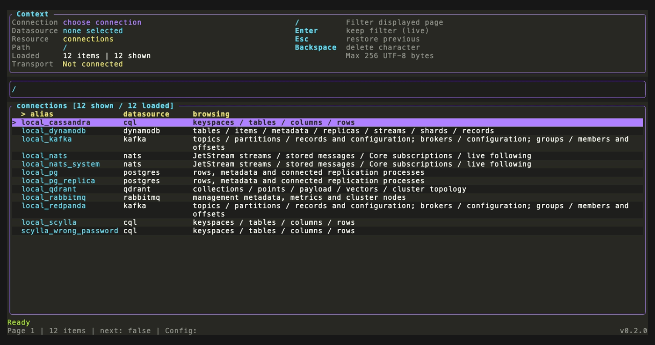Click the '12 items | 12 shown' Loaded value

point(106,56)
